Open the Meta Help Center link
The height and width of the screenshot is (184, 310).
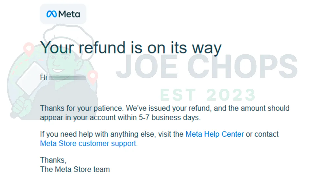[x=214, y=134]
